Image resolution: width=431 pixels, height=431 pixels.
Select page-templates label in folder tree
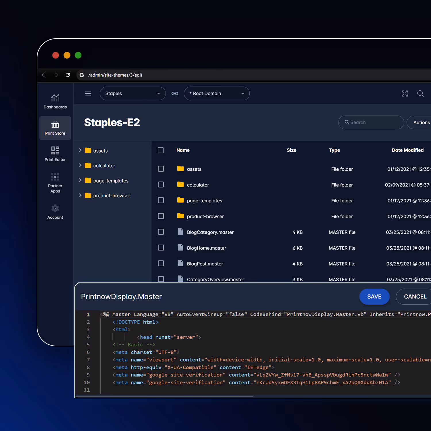(x=111, y=181)
